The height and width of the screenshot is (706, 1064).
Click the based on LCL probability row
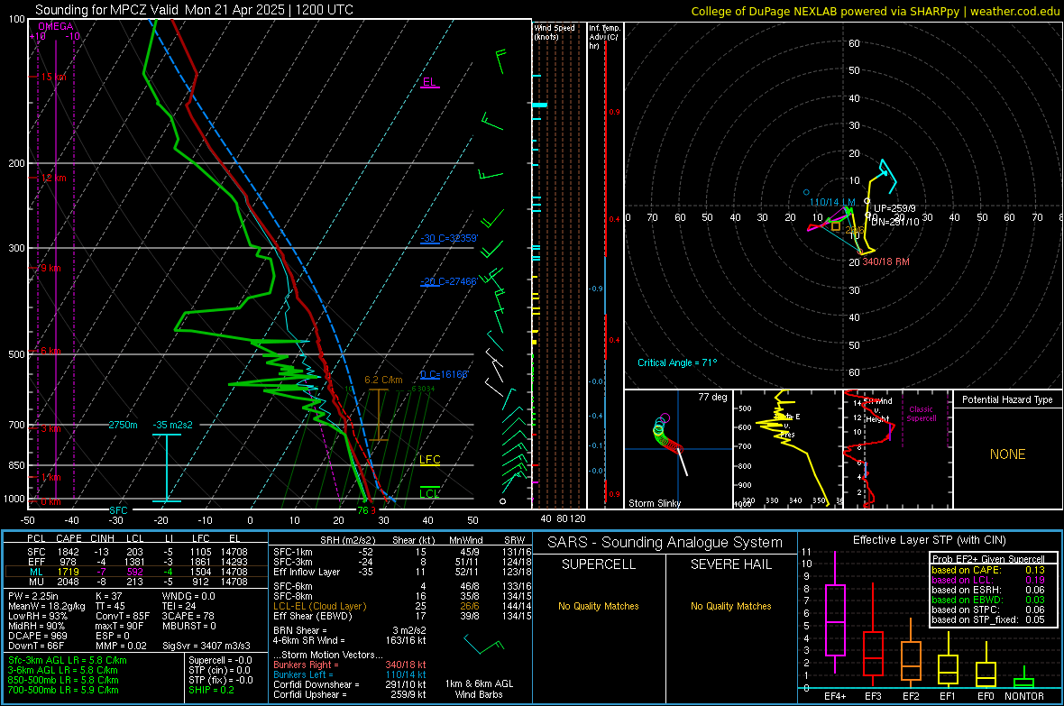point(988,580)
